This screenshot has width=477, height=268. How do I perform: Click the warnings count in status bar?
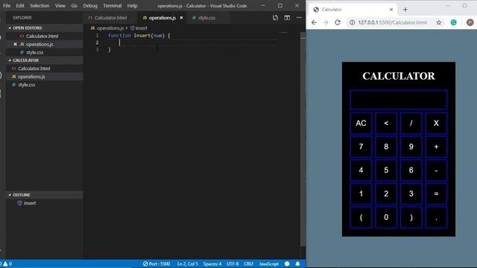point(8,264)
